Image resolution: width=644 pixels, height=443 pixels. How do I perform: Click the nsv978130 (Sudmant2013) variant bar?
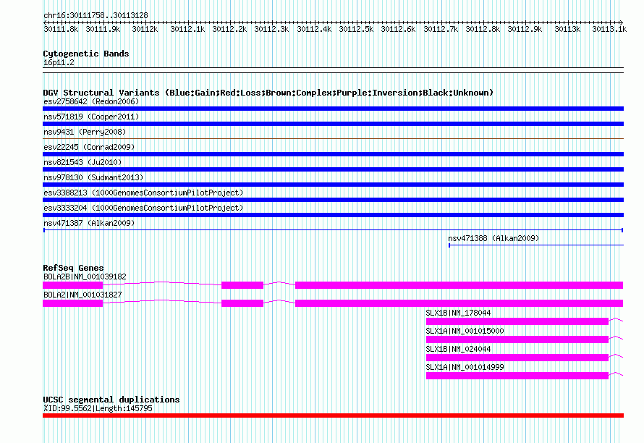point(333,185)
